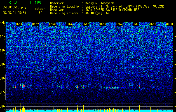Image resolution: width=176 pixels, height=112 pixels.
Task: Click the 0.8 kHz axis label
Action: pos(3,78)
